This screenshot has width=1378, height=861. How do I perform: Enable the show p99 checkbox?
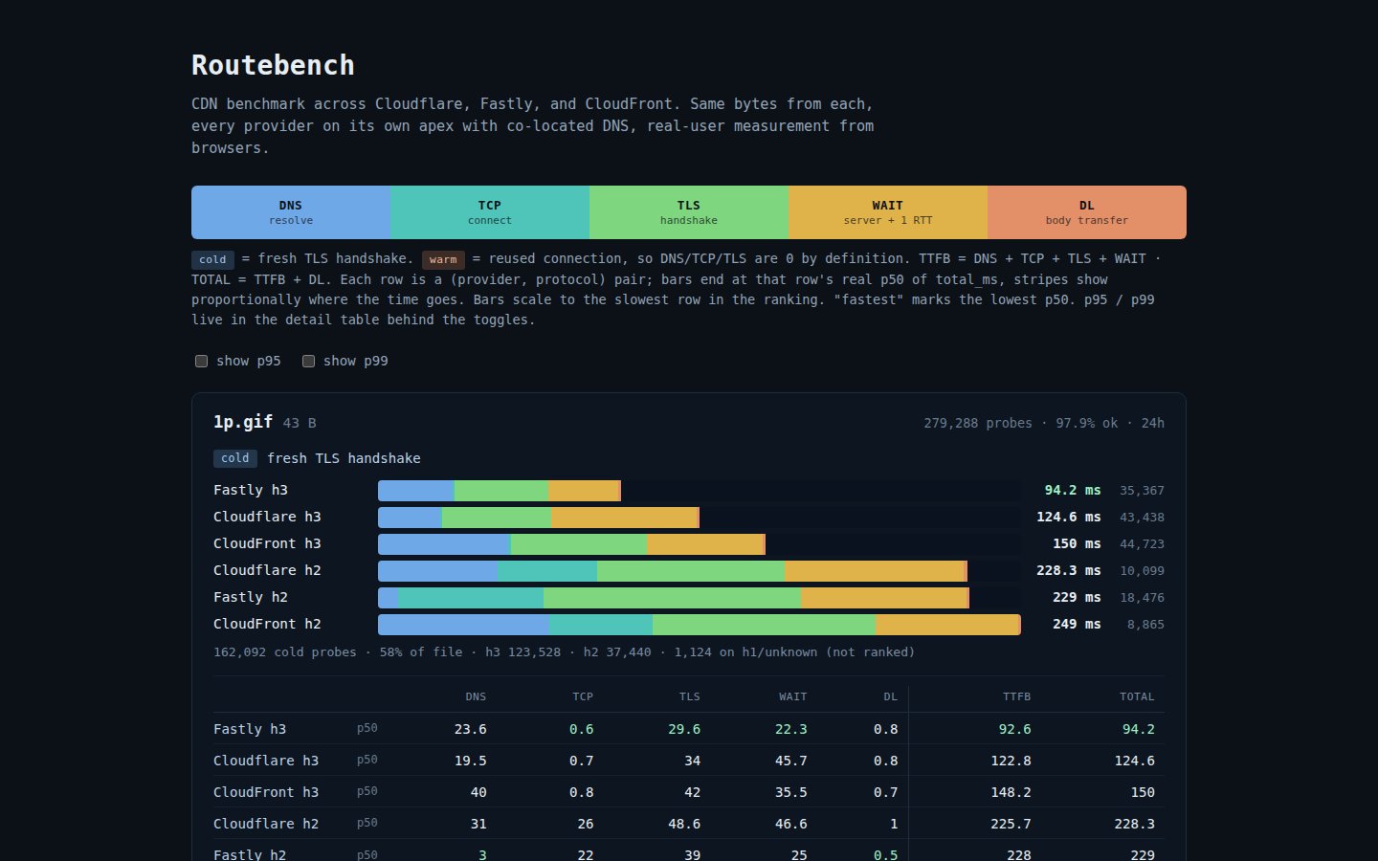(x=308, y=361)
